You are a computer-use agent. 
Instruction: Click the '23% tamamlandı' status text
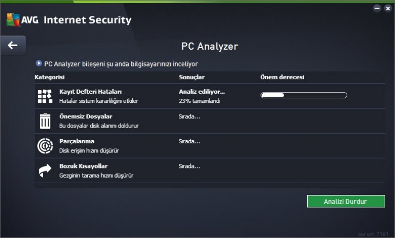200,101
